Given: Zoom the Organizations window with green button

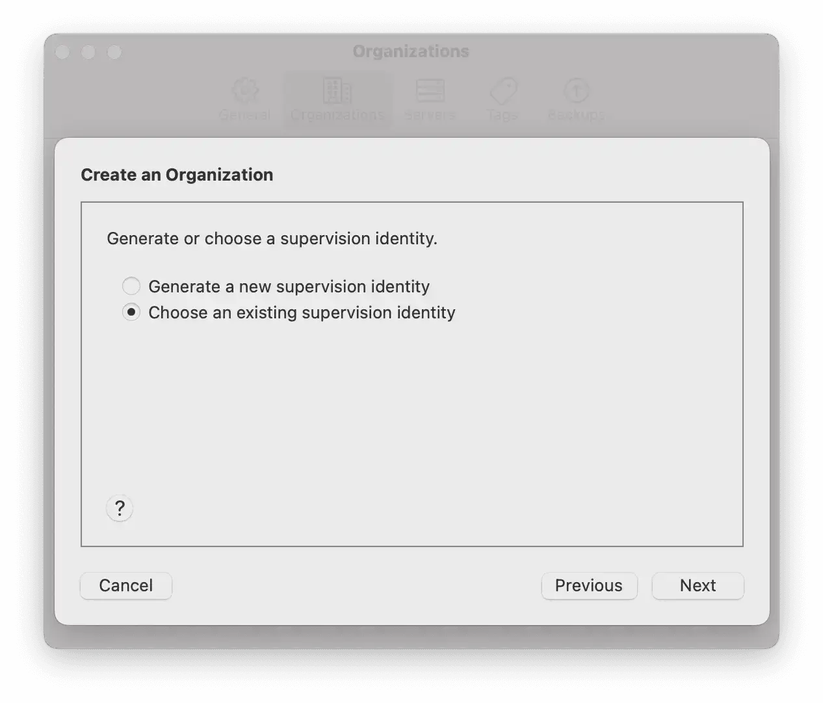Looking at the screenshot, I should 114,52.
